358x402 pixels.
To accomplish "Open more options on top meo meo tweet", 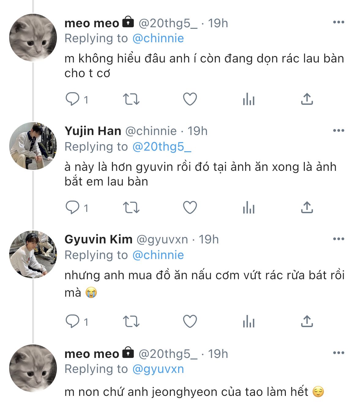I will click(338, 22).
